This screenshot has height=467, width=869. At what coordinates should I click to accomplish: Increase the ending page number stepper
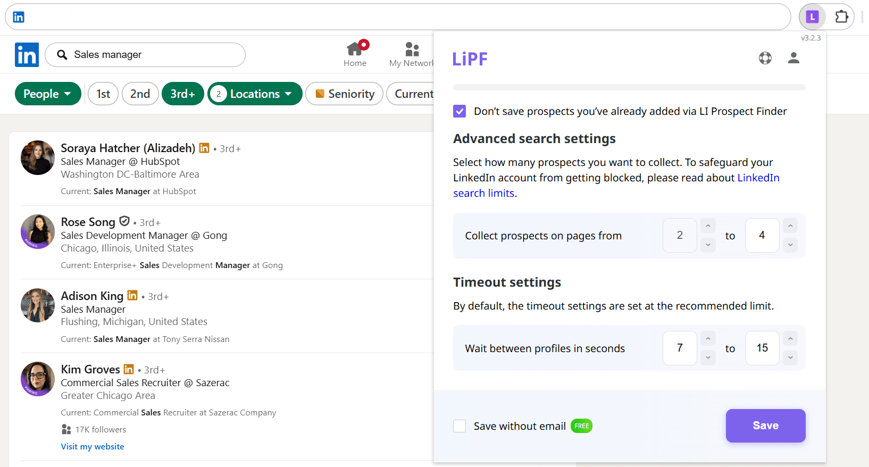[x=790, y=226]
